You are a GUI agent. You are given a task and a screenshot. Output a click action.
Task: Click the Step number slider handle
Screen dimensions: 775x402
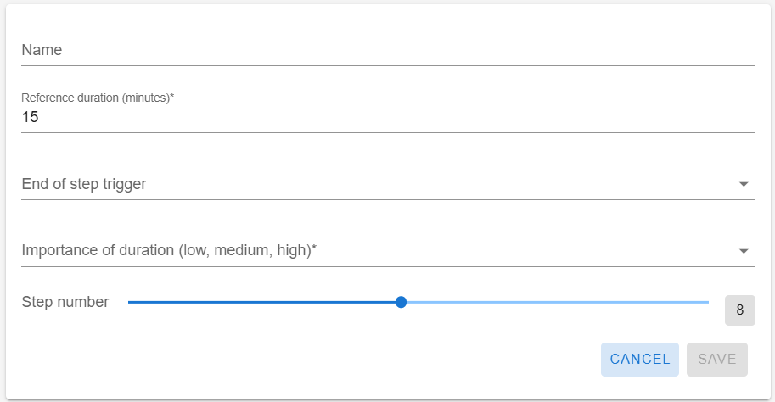402,302
